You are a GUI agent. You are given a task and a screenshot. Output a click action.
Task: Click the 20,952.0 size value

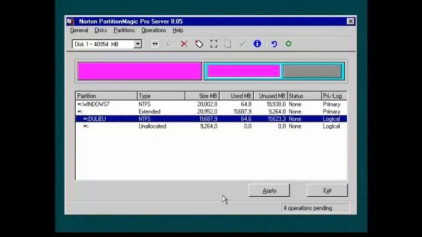click(x=207, y=111)
